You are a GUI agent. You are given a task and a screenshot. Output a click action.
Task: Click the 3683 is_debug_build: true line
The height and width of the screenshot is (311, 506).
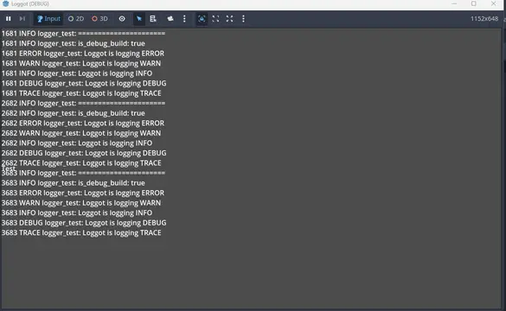pos(74,183)
